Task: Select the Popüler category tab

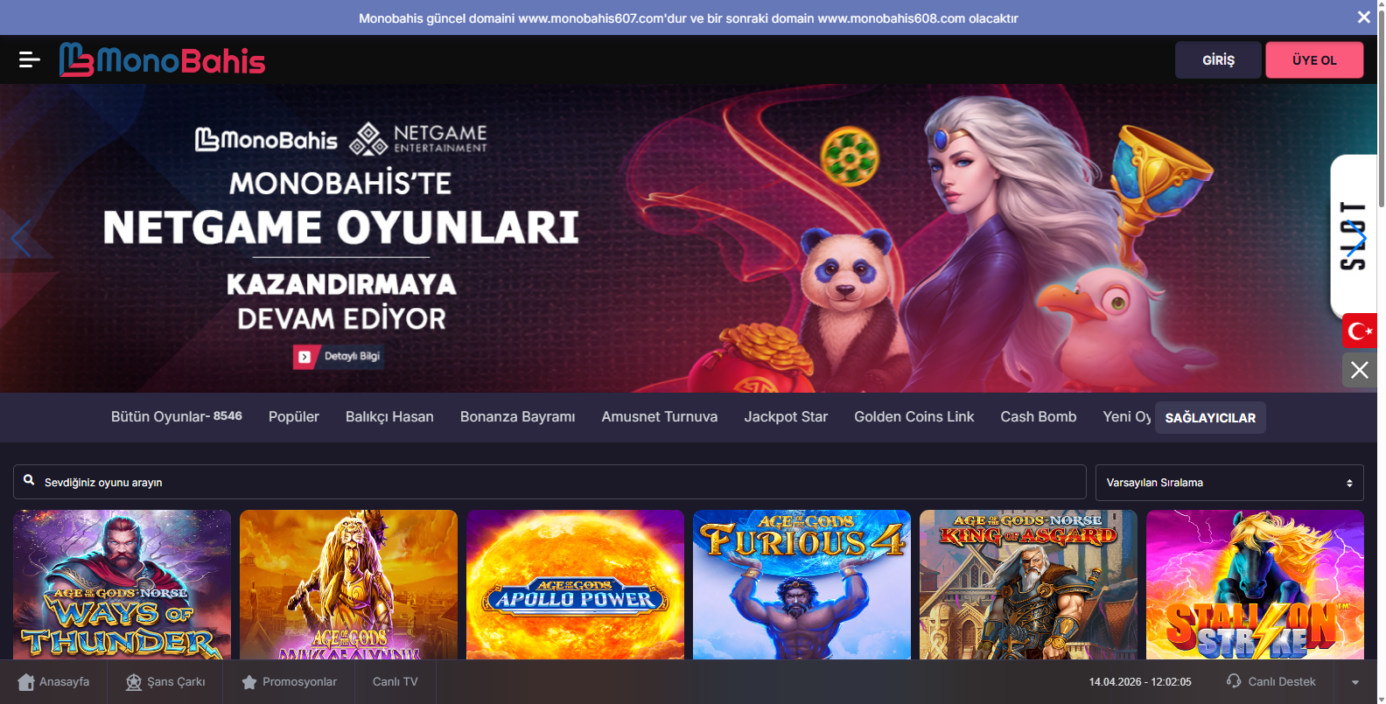Action: pos(294,416)
